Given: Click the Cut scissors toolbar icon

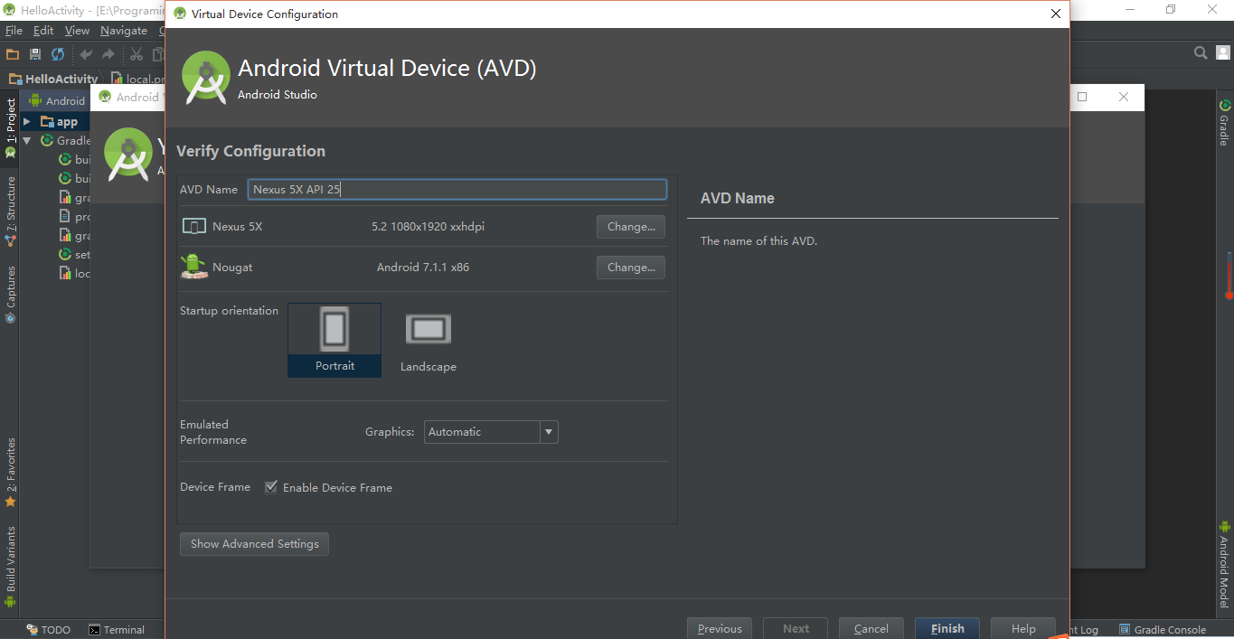Looking at the screenshot, I should (x=137, y=54).
